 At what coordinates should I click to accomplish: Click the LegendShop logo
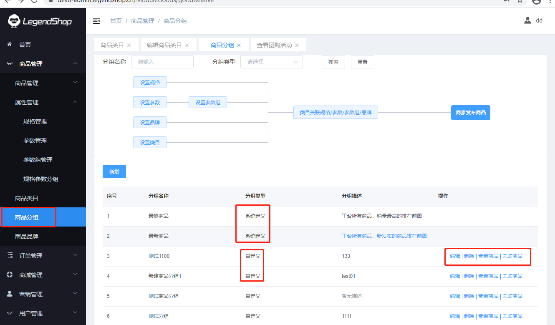40,21
